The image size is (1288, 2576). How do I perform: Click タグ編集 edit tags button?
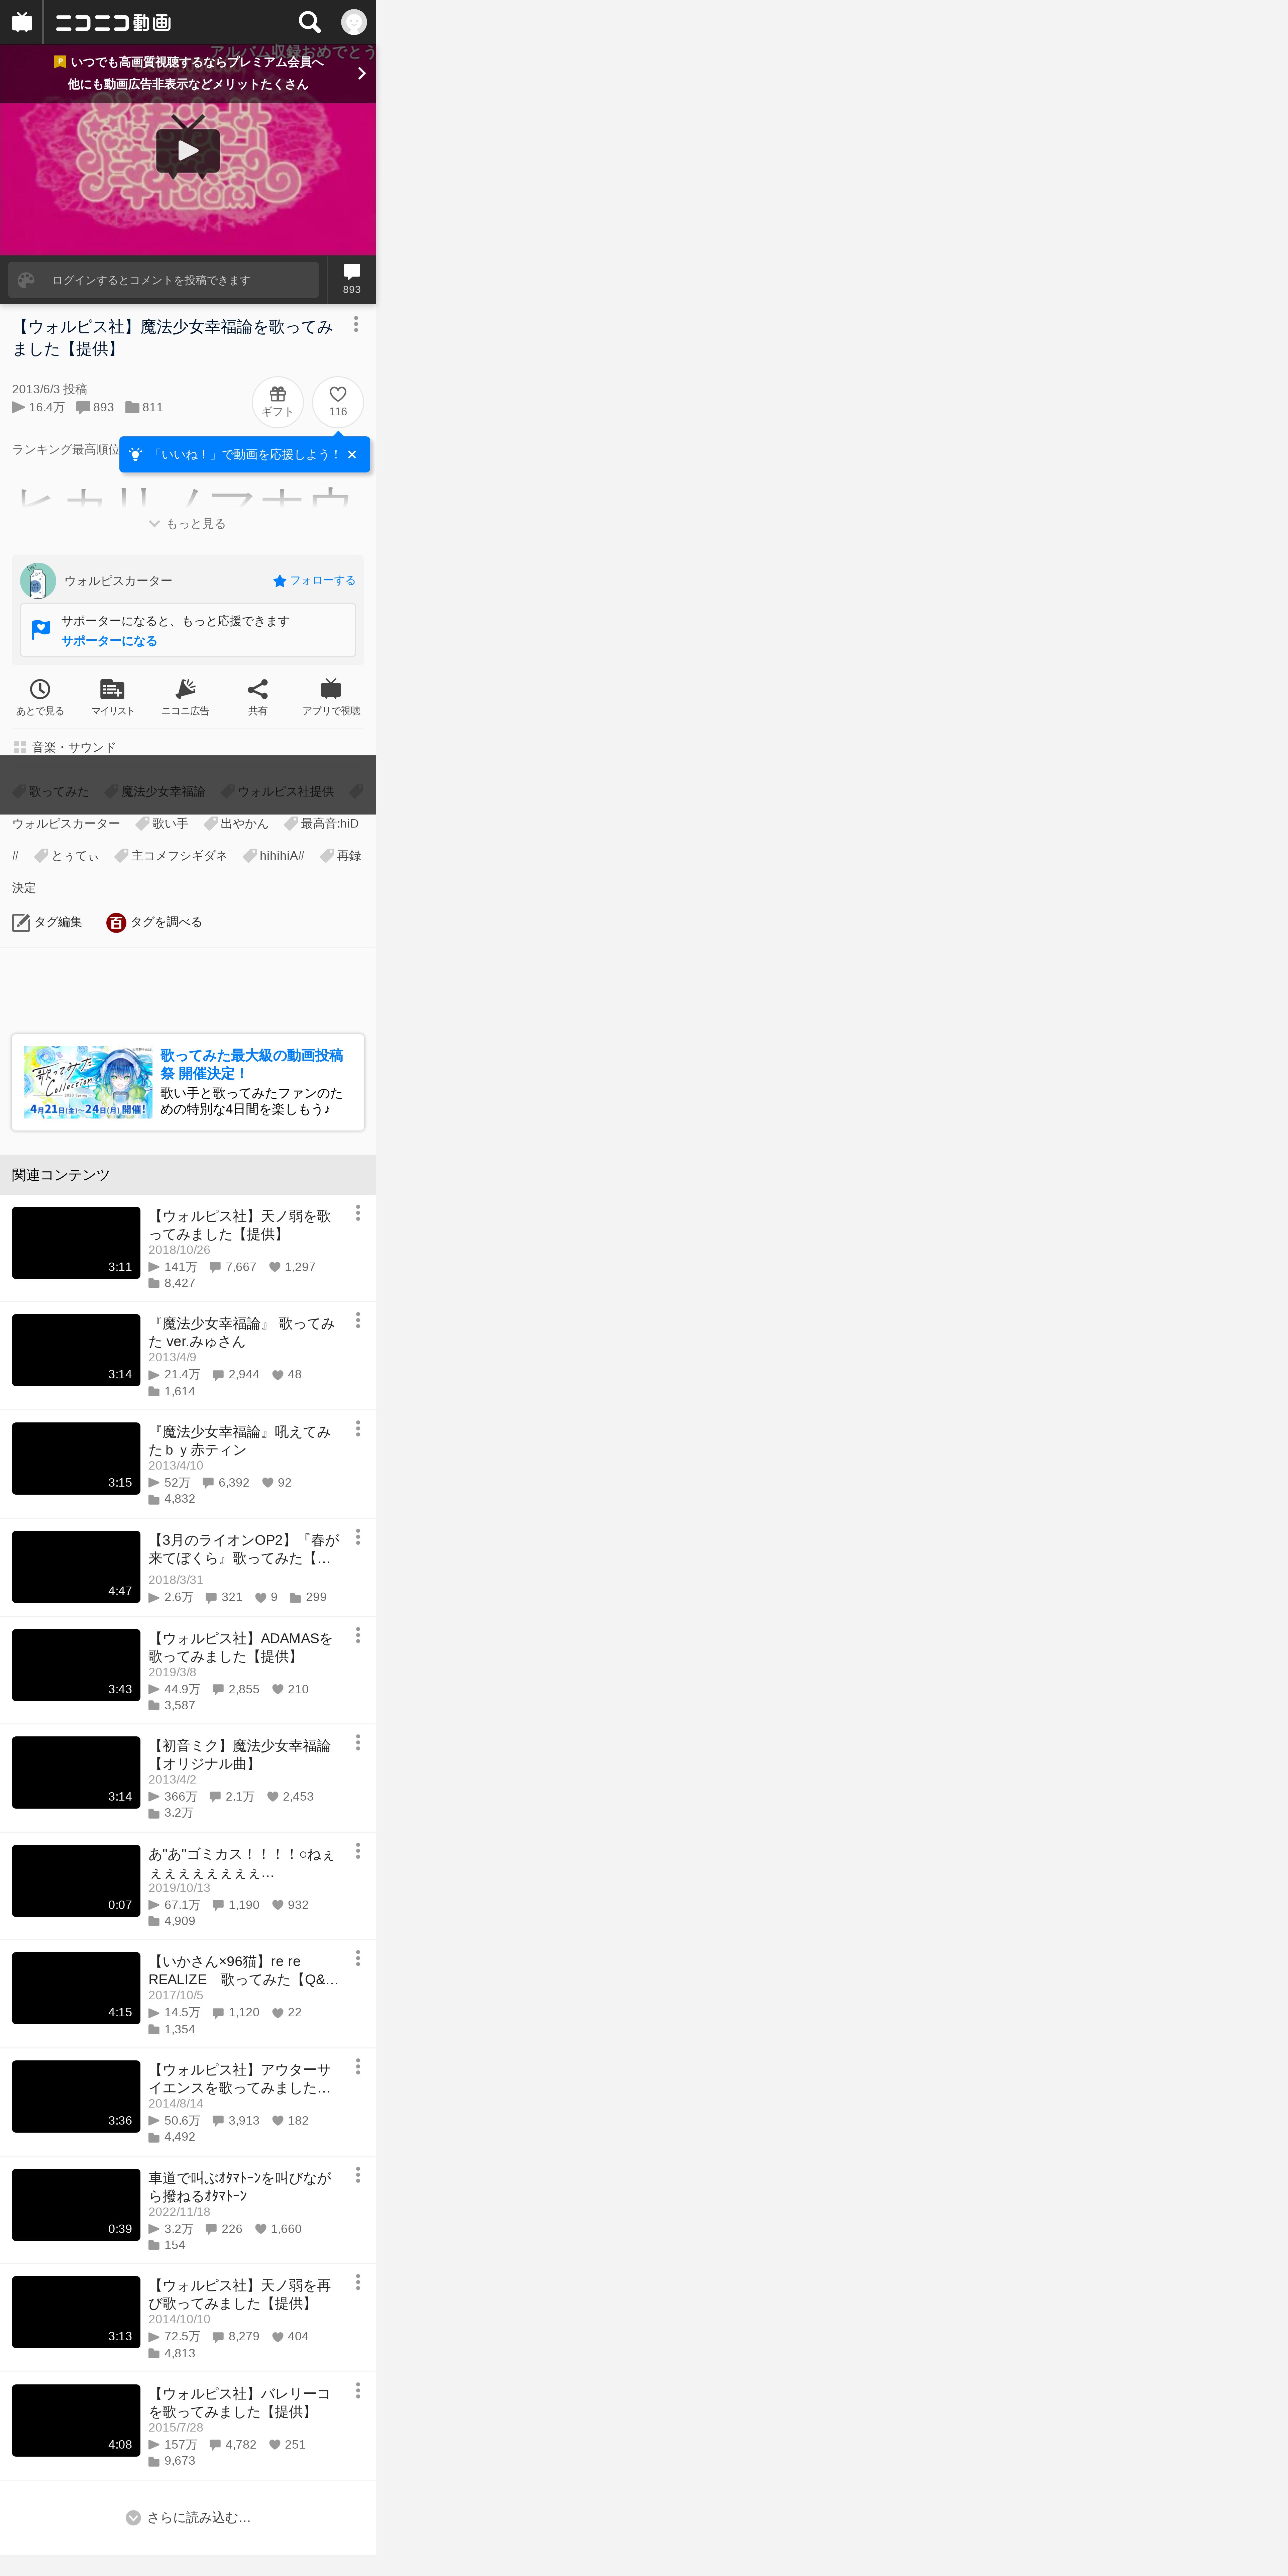[x=47, y=922]
